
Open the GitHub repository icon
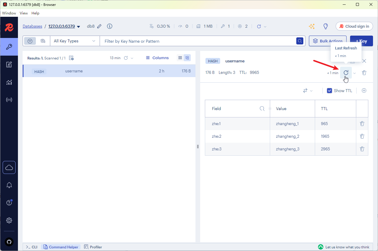pos(9,242)
